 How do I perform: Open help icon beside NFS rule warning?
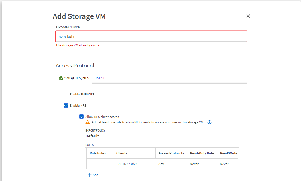209,122
